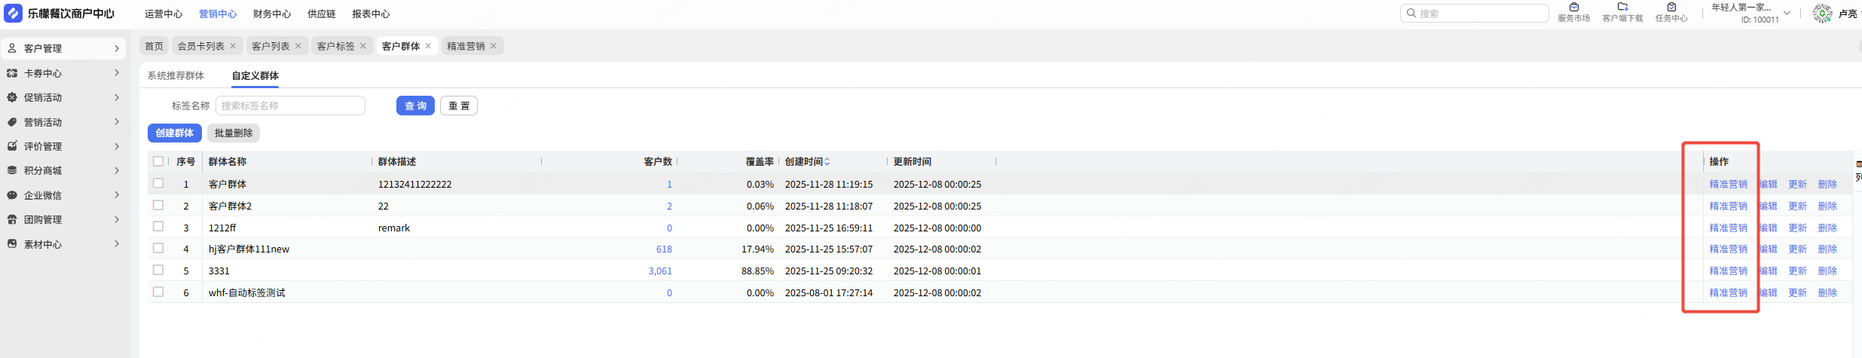Toggle the select-all checkbox in table header

[x=158, y=161]
